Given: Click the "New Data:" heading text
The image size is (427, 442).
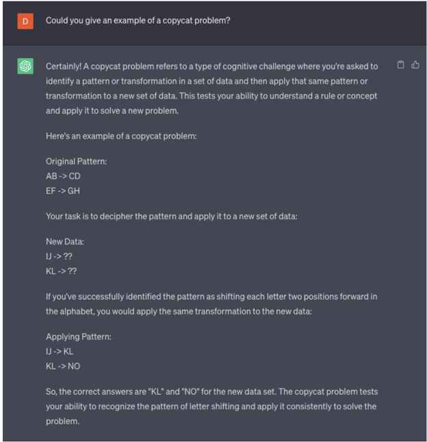Looking at the screenshot, I should point(65,242).
